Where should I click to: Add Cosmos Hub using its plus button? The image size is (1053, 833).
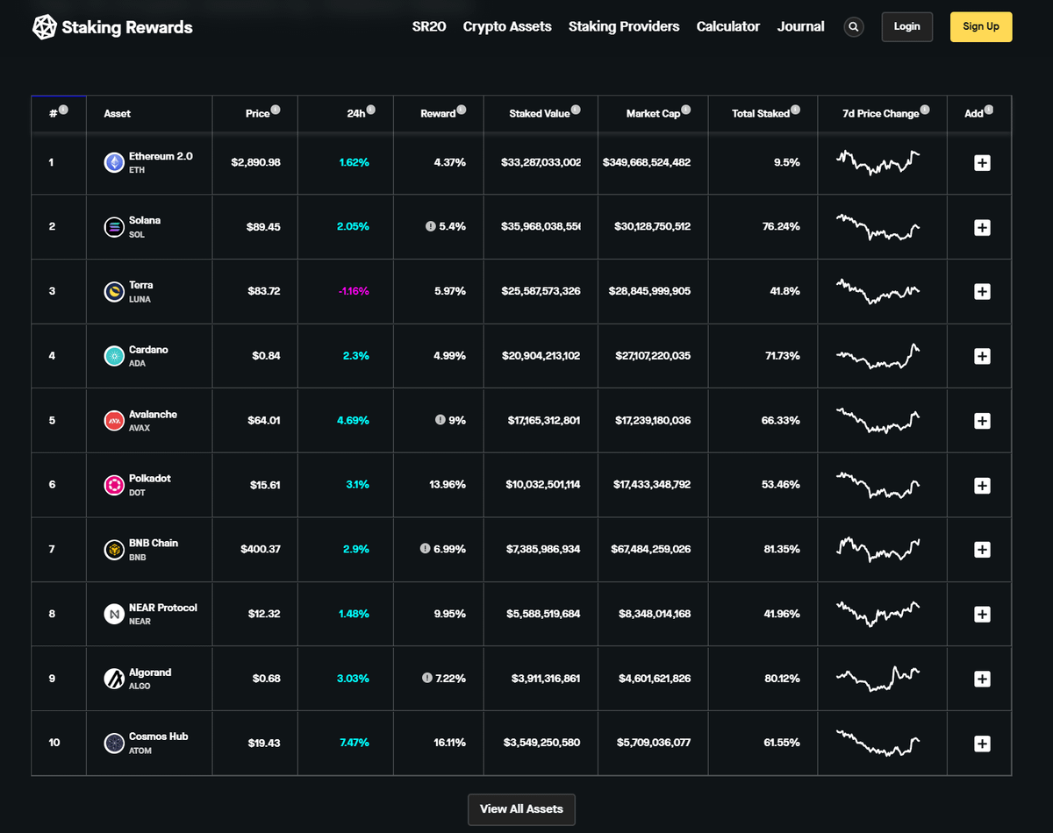pyautogui.click(x=982, y=744)
